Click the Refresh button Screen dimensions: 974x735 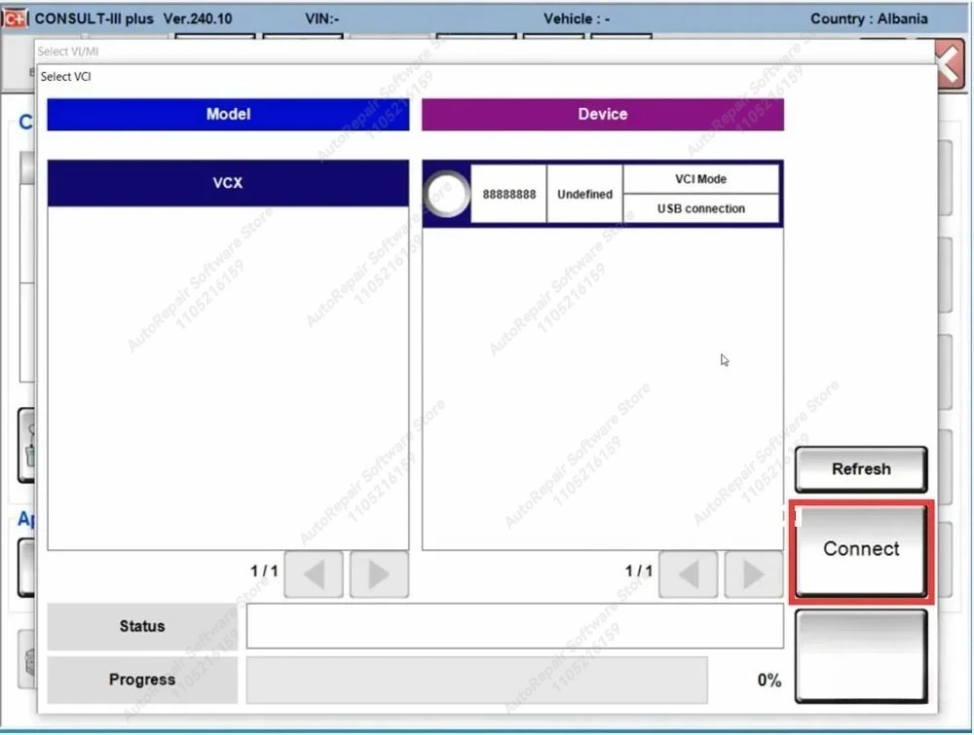coord(860,469)
